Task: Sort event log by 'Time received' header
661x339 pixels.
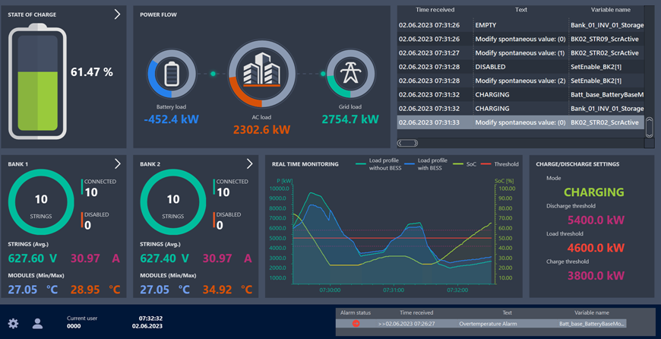Action: (435, 10)
